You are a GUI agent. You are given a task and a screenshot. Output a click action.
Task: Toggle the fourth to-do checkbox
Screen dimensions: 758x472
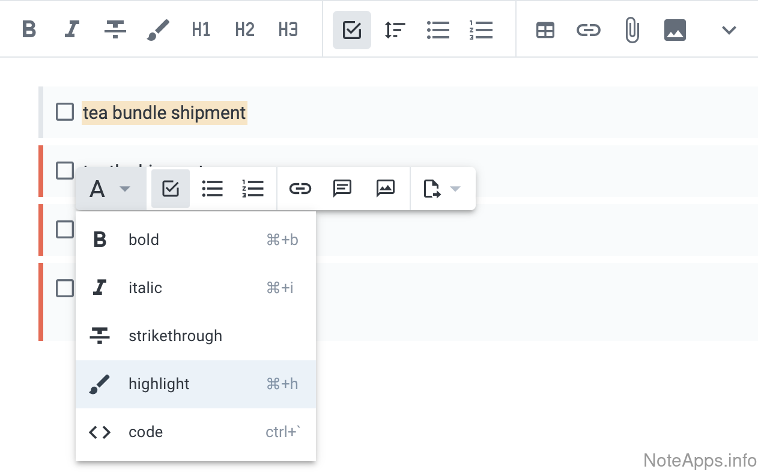pyautogui.click(x=65, y=288)
